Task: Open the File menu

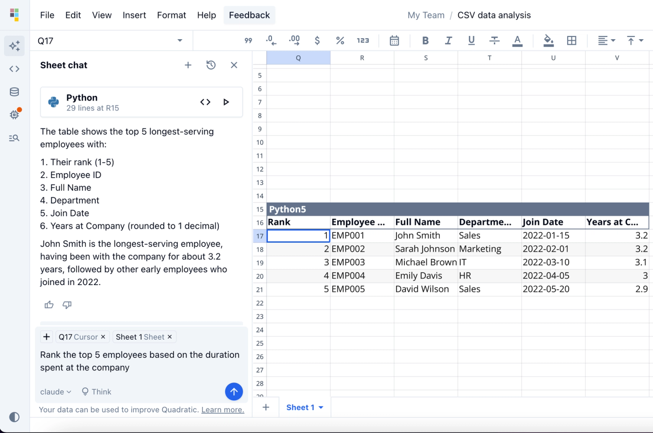Action: tap(47, 15)
